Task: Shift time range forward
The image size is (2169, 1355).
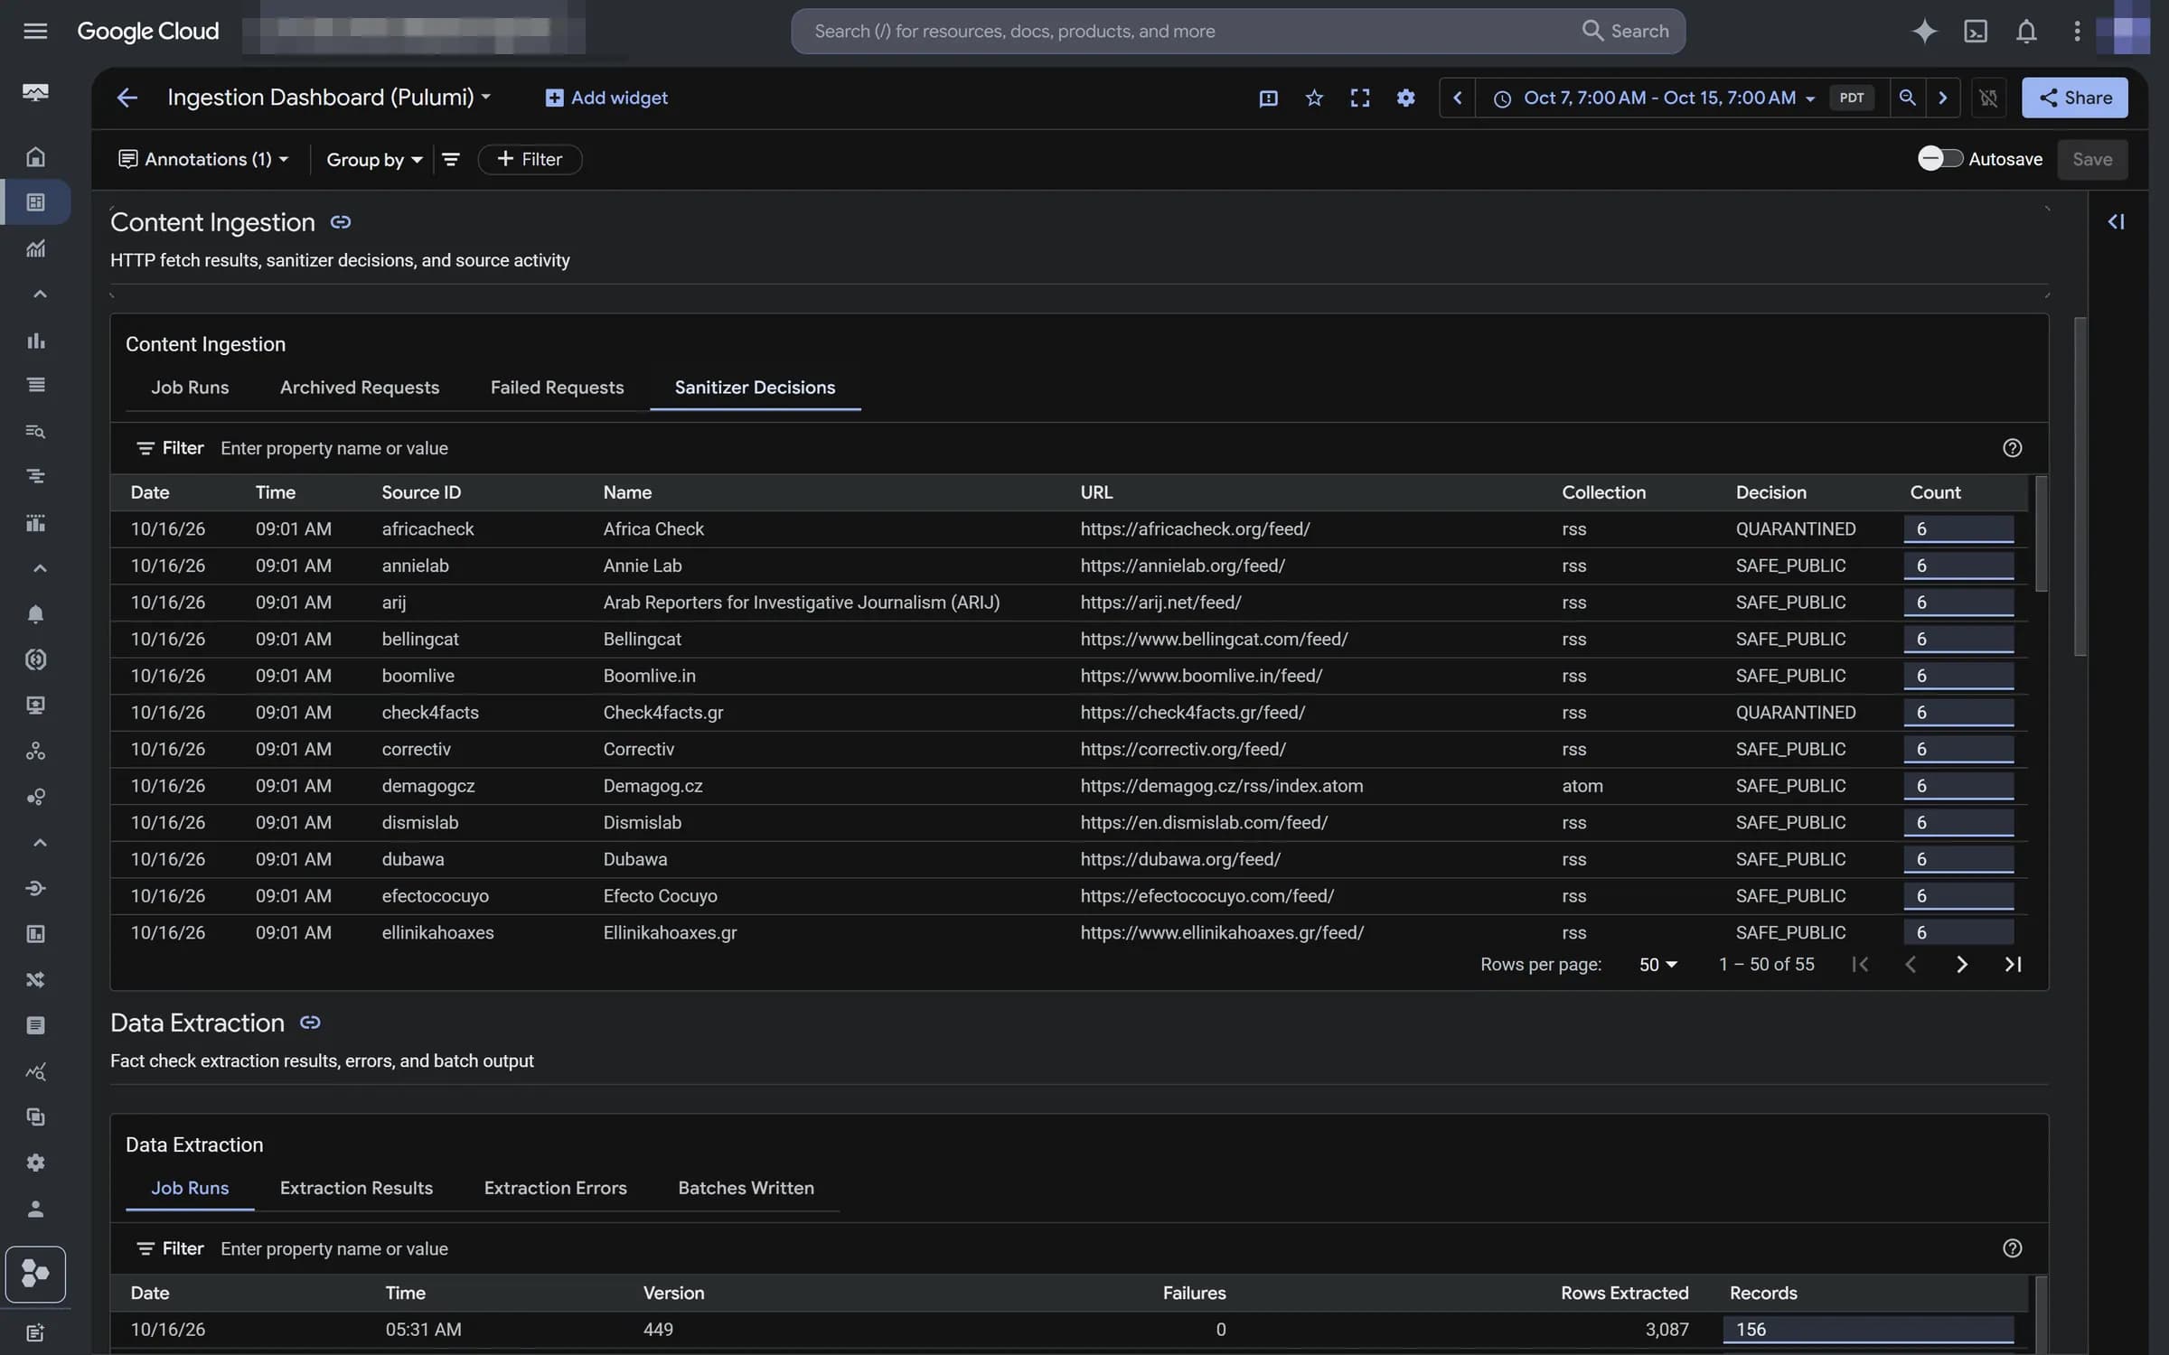Action: (1942, 98)
